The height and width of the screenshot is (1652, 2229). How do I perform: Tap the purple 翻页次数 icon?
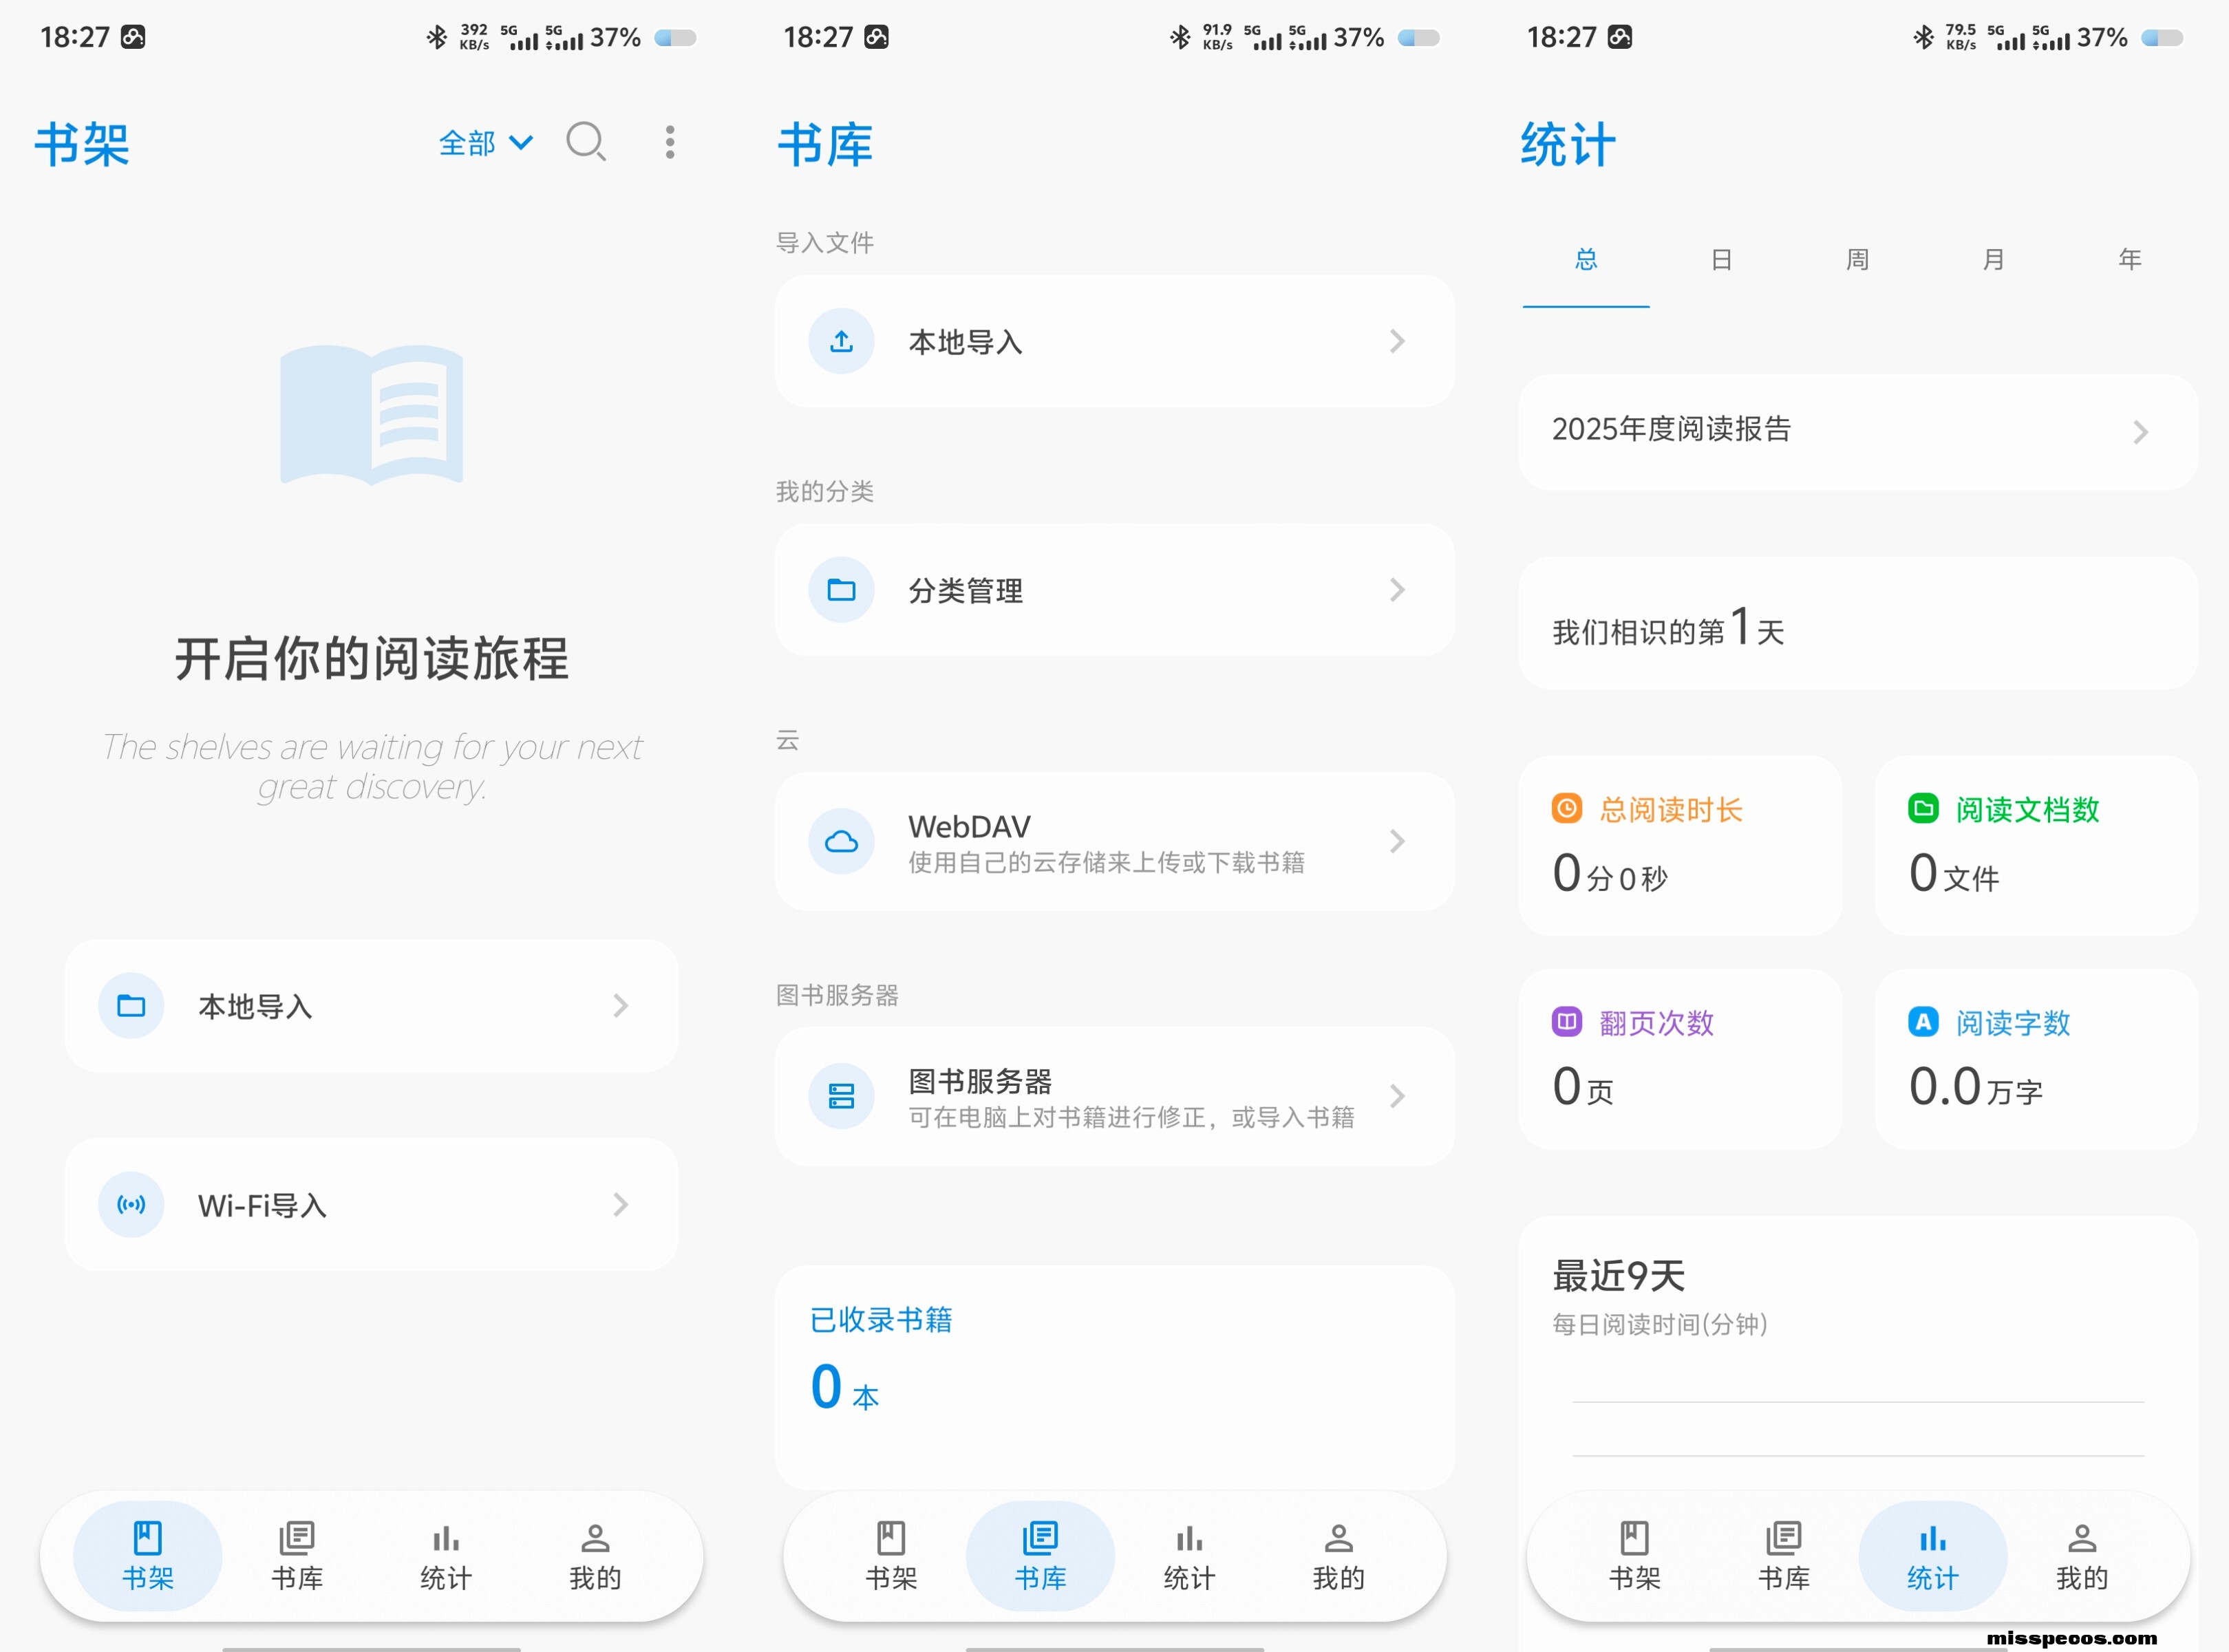tap(1566, 1022)
